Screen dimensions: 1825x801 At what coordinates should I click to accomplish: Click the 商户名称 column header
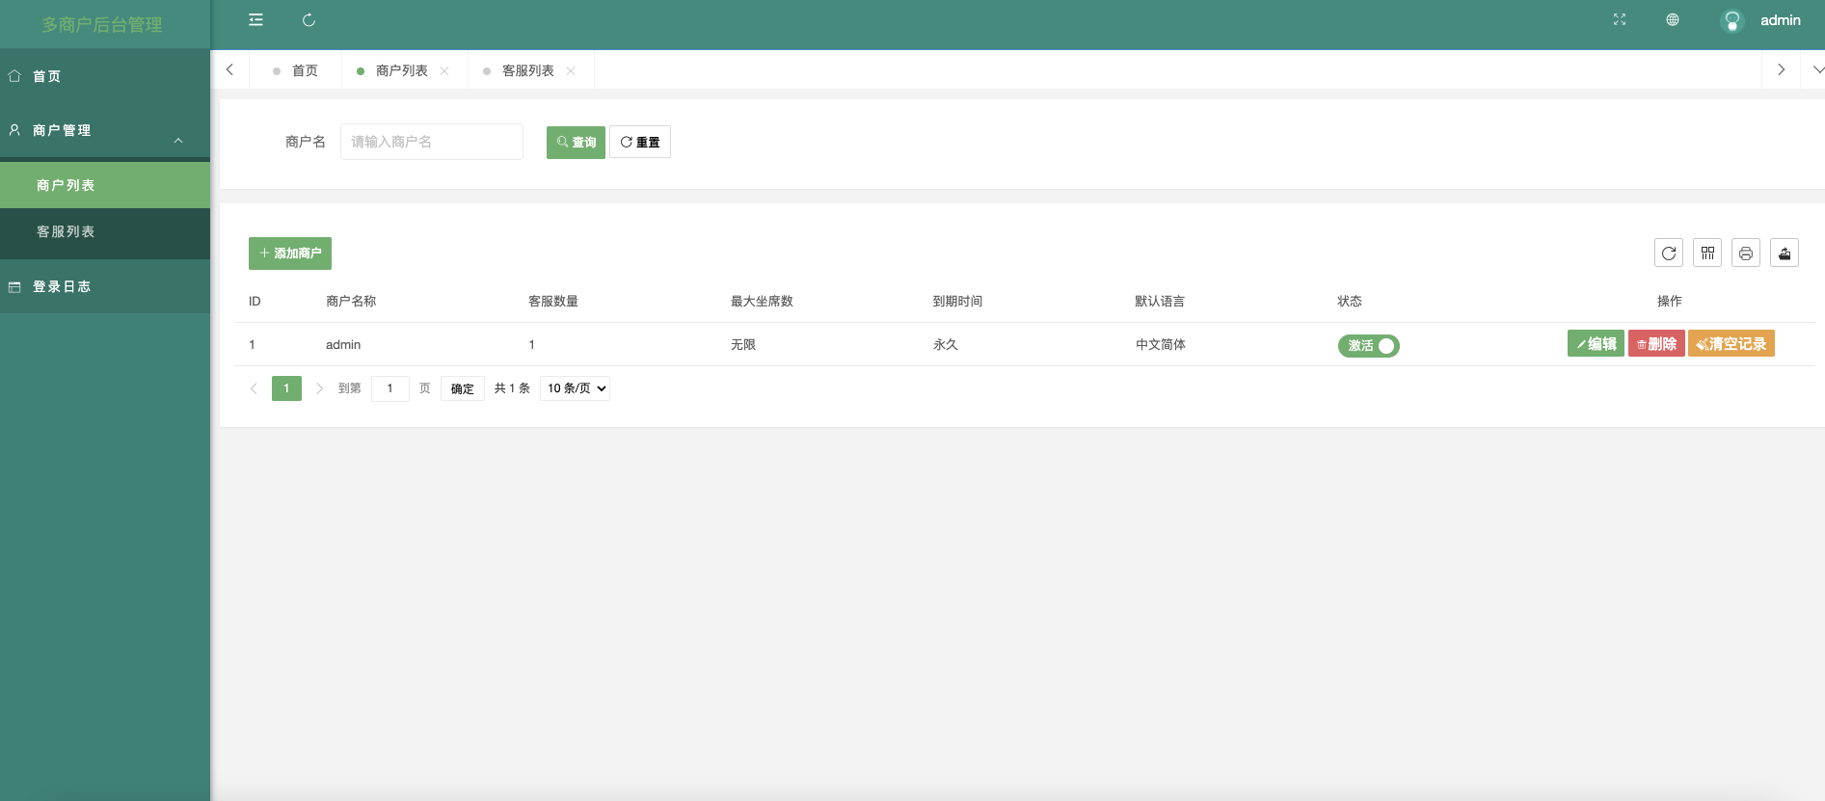[351, 301]
